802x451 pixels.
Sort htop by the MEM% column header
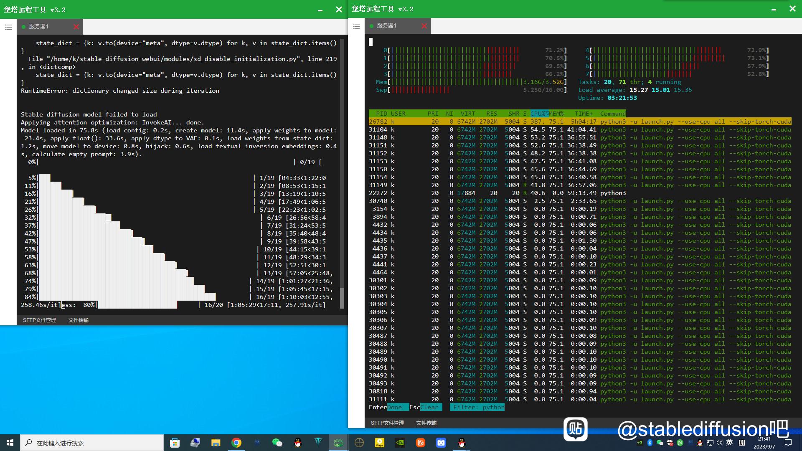click(x=556, y=114)
